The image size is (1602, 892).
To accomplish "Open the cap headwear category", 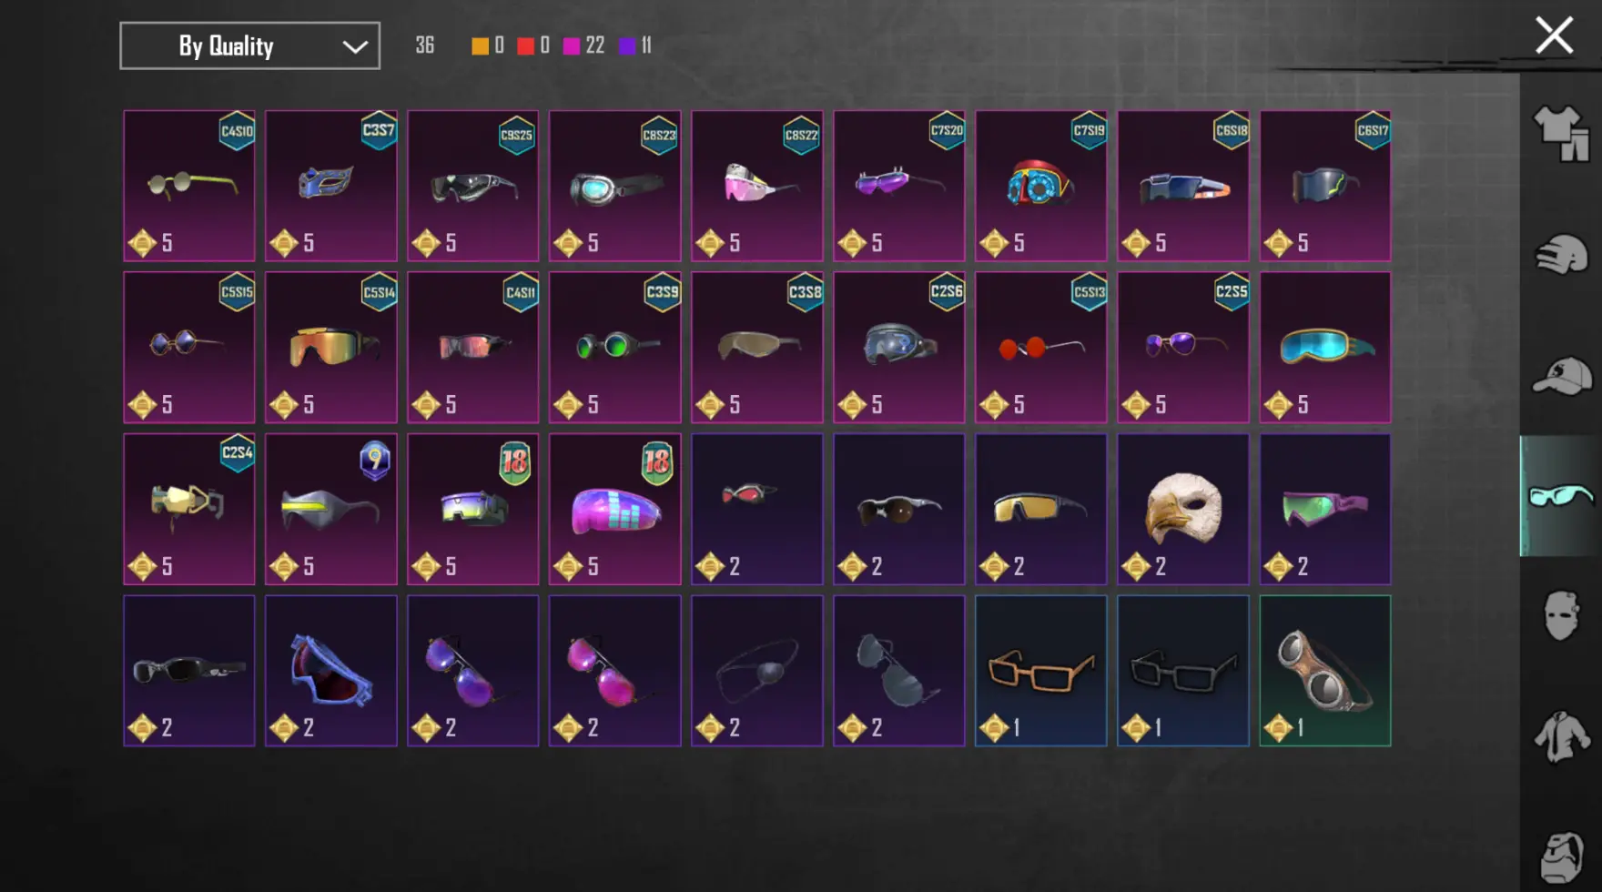I will pyautogui.click(x=1562, y=376).
